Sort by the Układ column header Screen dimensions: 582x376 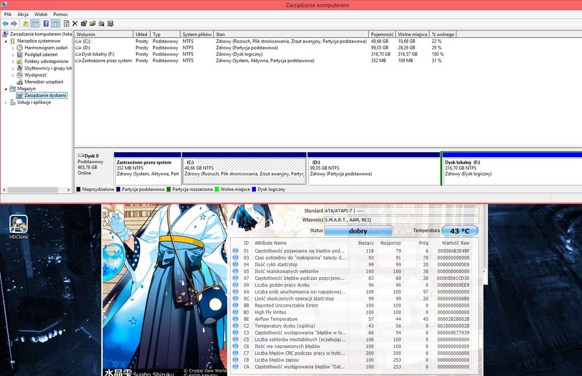tap(142, 34)
